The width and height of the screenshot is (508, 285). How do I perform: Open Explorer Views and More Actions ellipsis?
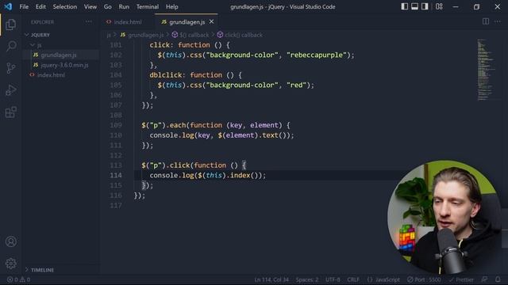88,21
